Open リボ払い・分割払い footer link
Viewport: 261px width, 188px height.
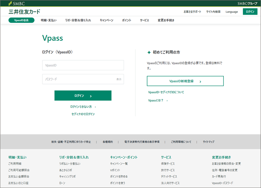[x=70, y=164]
